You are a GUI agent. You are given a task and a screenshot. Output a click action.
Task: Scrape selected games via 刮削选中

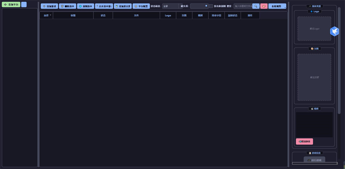86,6
